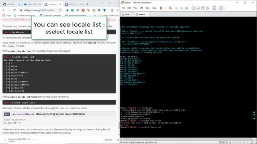Image resolution: width=257 pixels, height=144 pixels.
Task: Open VMware Edit menu
Action: coord(129,8)
